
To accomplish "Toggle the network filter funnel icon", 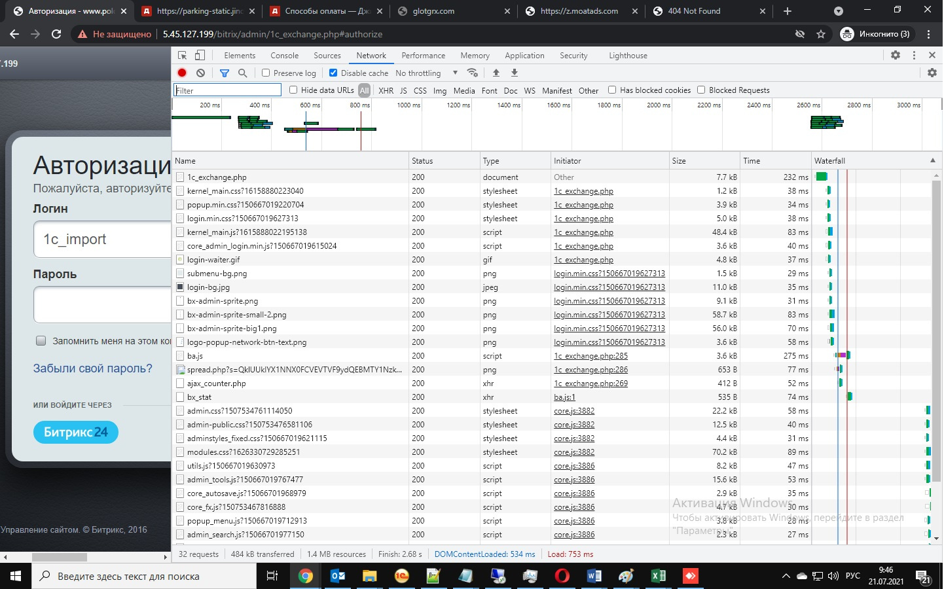I will pyautogui.click(x=225, y=73).
